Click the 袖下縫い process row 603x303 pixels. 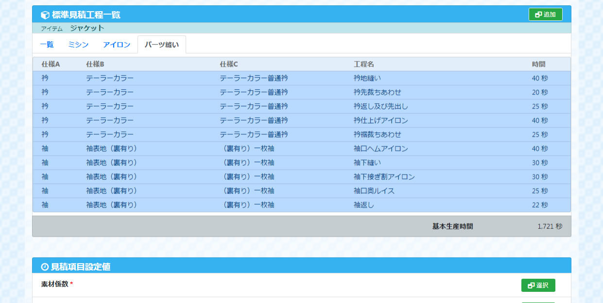367,163
